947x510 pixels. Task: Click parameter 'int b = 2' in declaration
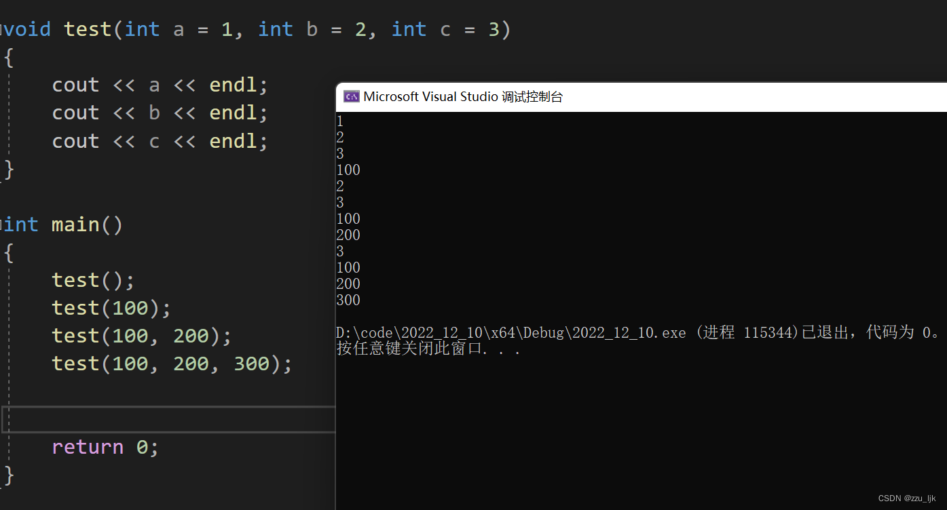312,29
